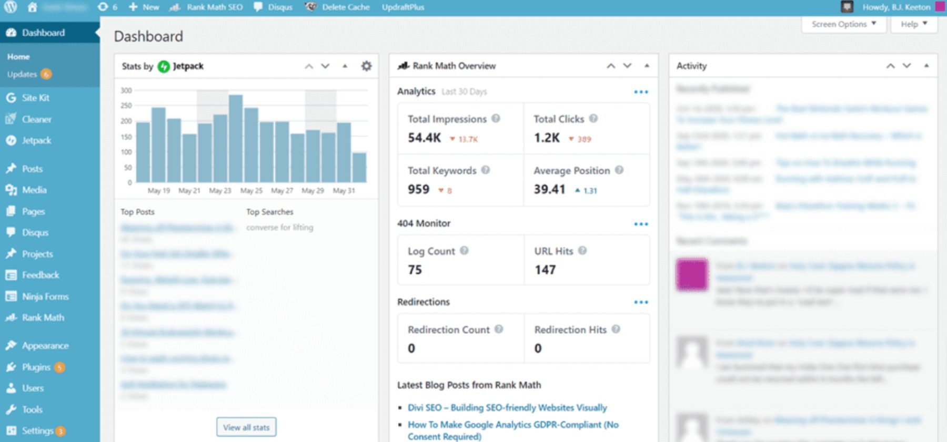Move Jetpack Stats widget up
This screenshot has width=947, height=442.
point(309,66)
